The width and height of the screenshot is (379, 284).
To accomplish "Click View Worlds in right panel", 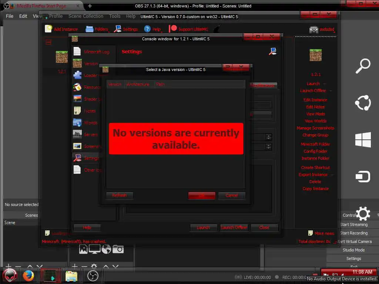I will coord(315,121).
